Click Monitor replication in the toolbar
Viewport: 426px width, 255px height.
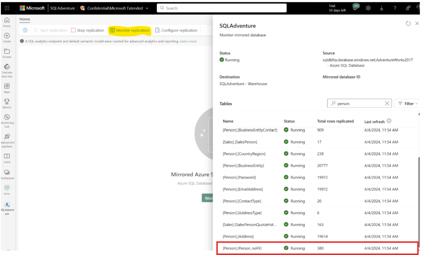click(130, 30)
